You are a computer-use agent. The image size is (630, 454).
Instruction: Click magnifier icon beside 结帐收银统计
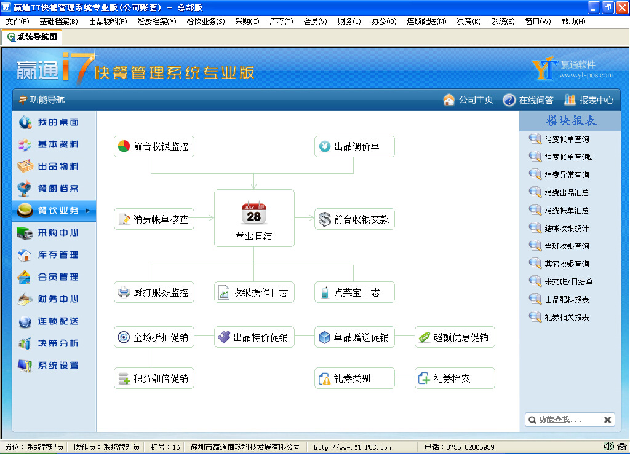pyautogui.click(x=535, y=228)
